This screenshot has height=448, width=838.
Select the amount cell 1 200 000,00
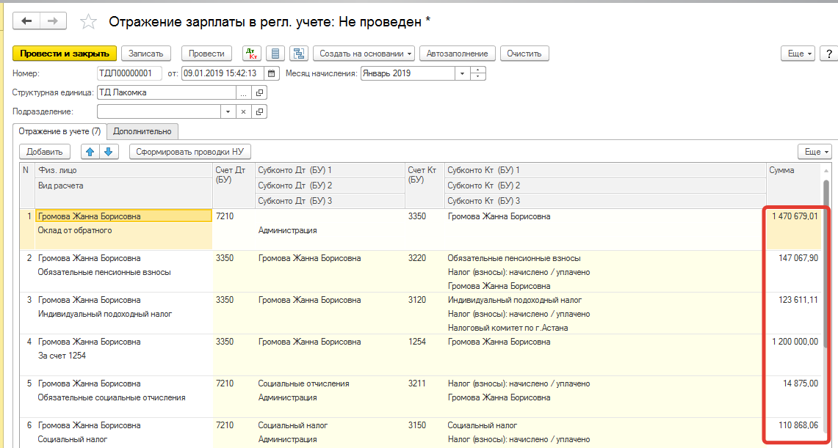[x=794, y=342]
